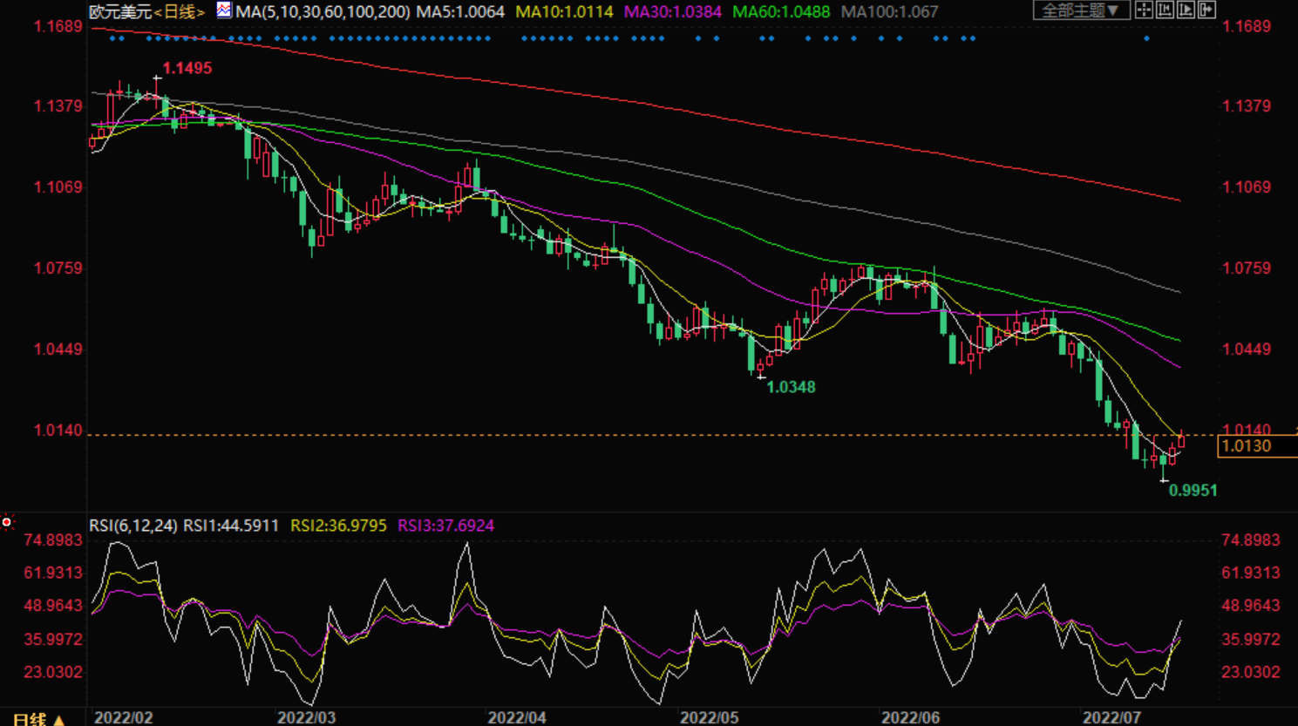Image resolution: width=1298 pixels, height=726 pixels.
Task: Click the 2022/05 date on time axis
Action: point(709,717)
